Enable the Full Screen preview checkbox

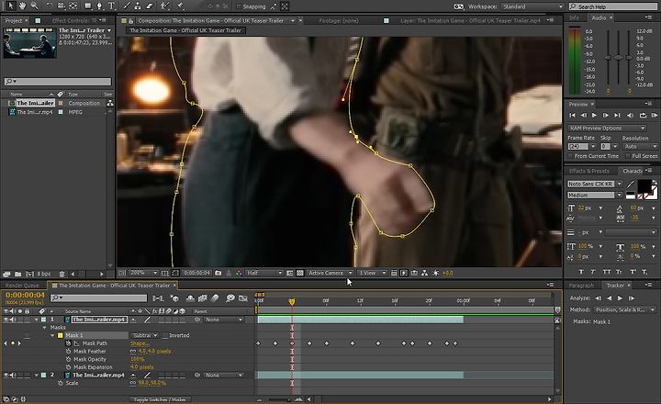(x=628, y=156)
